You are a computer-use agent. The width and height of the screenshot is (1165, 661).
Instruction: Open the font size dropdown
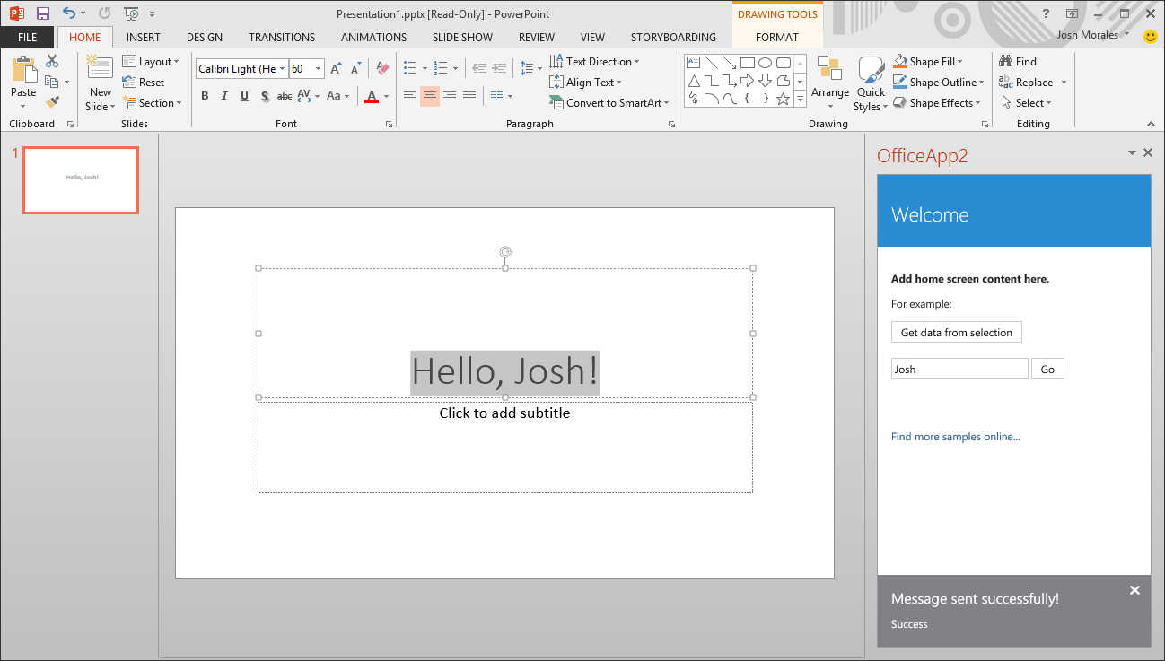tap(317, 68)
